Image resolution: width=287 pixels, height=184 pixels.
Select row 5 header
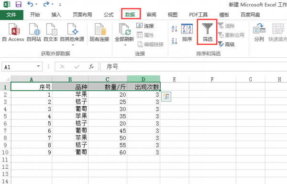click(5, 116)
